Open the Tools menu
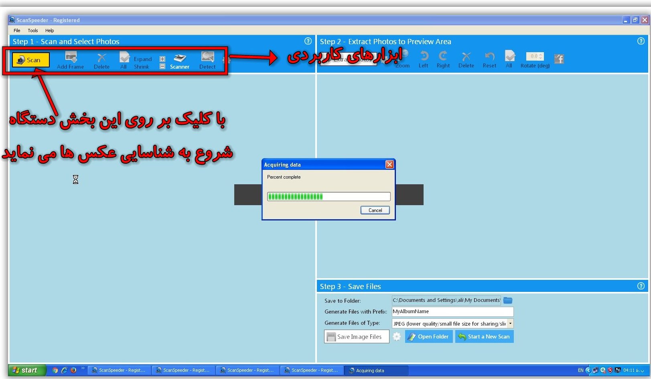Image resolution: width=651 pixels, height=379 pixels. pyautogui.click(x=33, y=31)
